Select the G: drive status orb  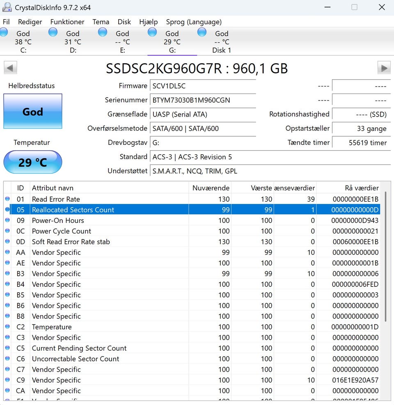[152, 32]
